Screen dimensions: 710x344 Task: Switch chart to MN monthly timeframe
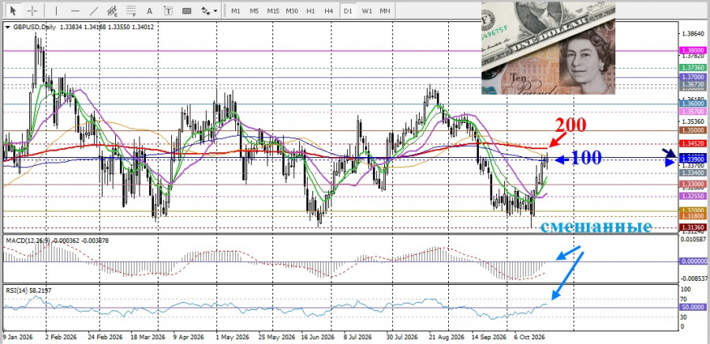(x=385, y=10)
